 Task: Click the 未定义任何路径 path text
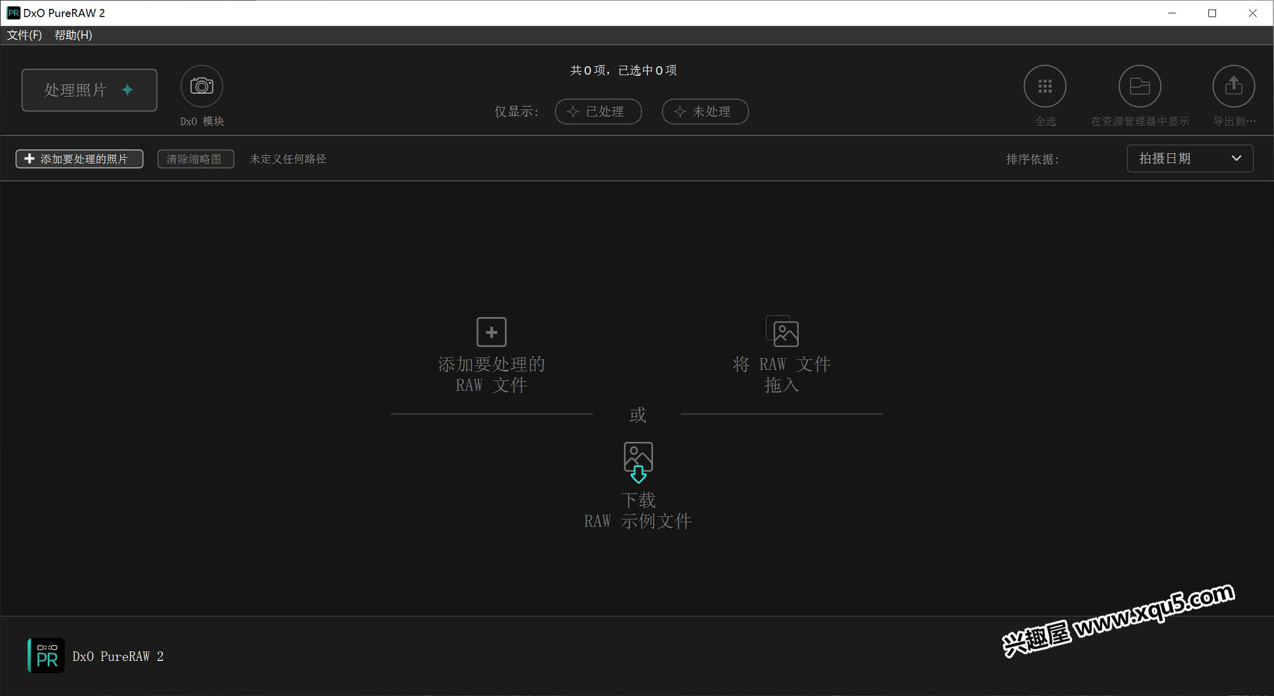pyautogui.click(x=288, y=159)
